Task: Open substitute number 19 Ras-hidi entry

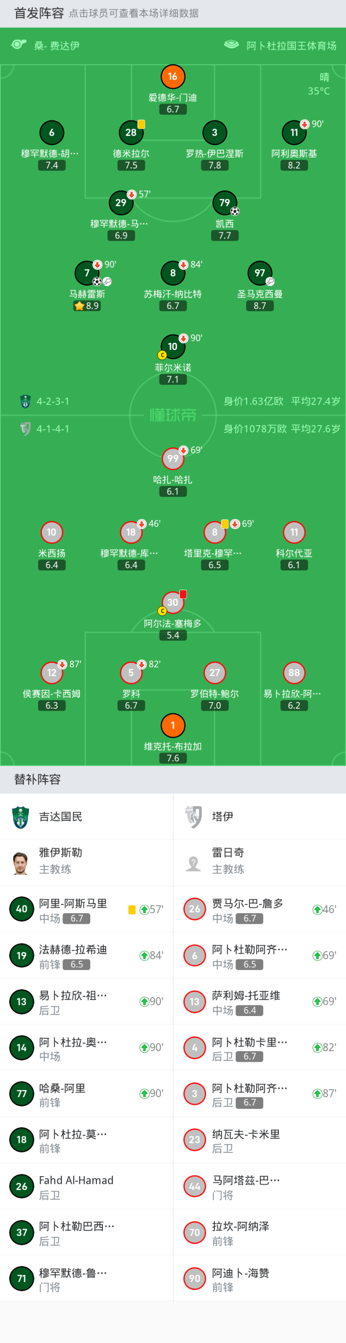Action: point(86,955)
